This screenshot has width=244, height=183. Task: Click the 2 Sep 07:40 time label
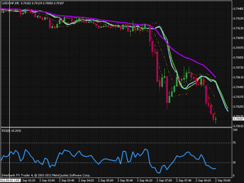click(184, 181)
